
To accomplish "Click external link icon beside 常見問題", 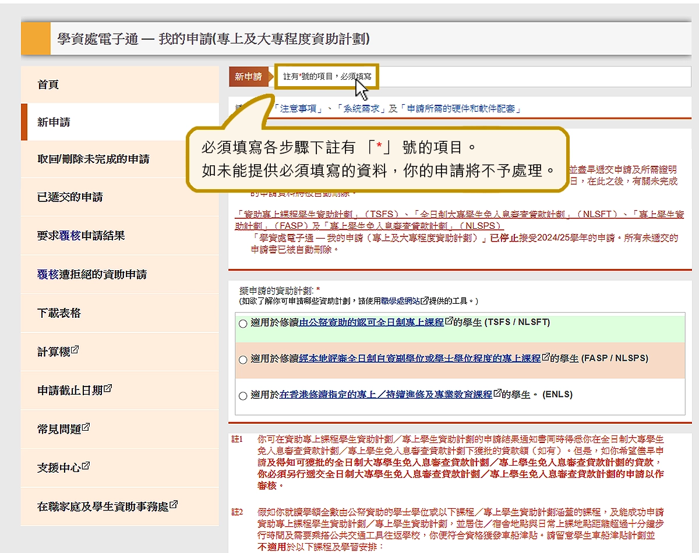I will click(x=86, y=427).
